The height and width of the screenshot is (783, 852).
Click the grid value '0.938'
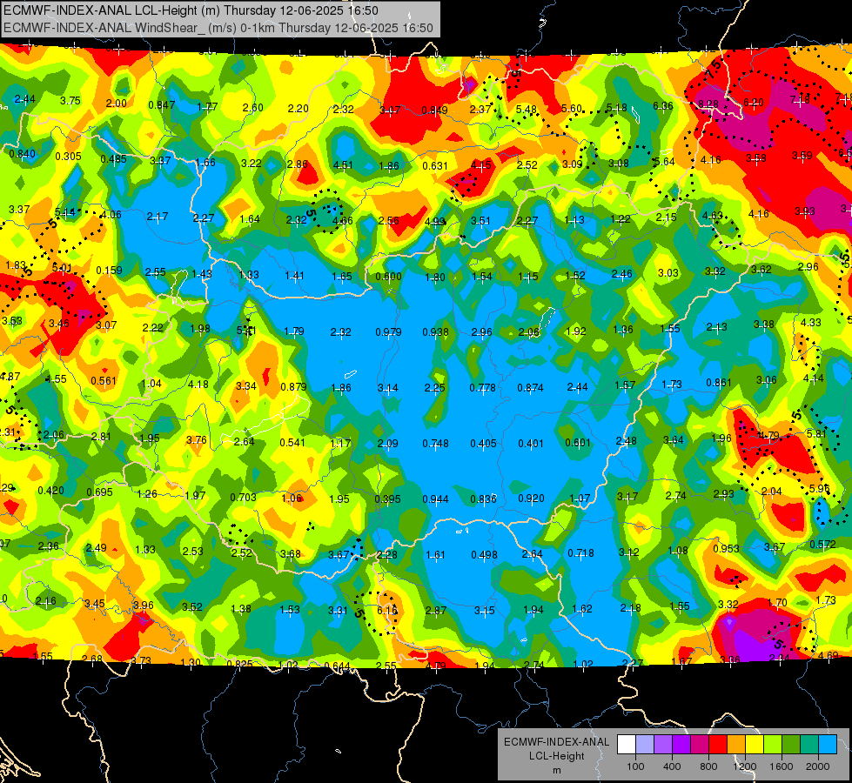pos(436,332)
